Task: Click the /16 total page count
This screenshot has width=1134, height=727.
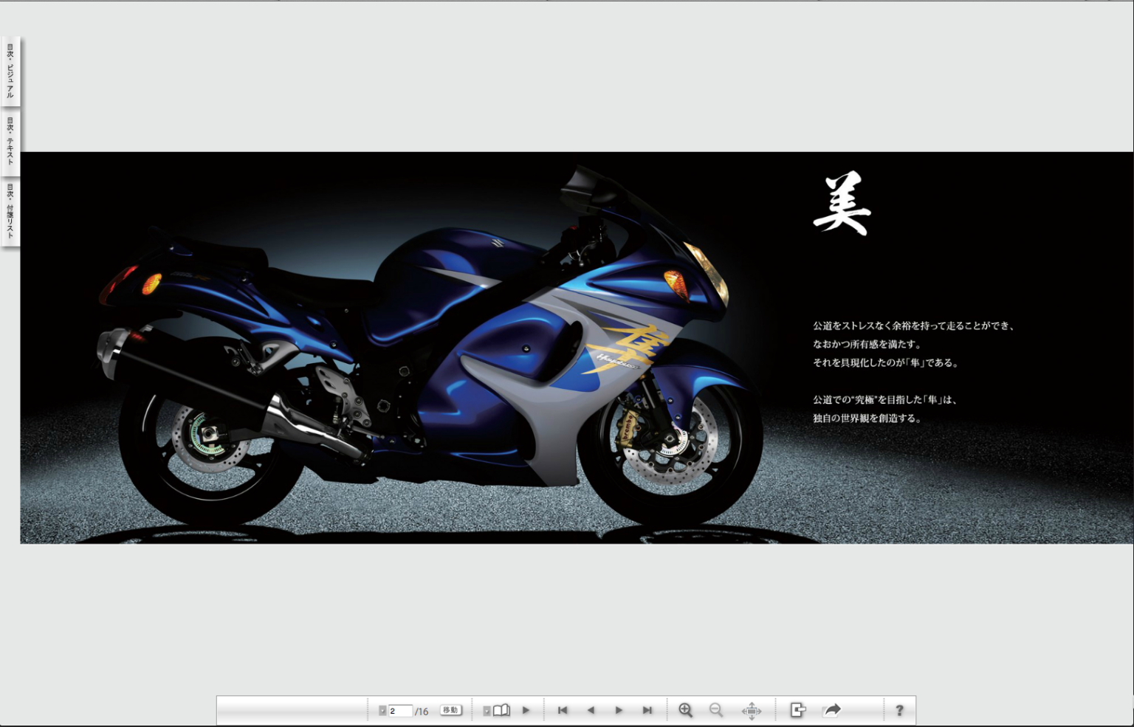Action: pyautogui.click(x=422, y=712)
